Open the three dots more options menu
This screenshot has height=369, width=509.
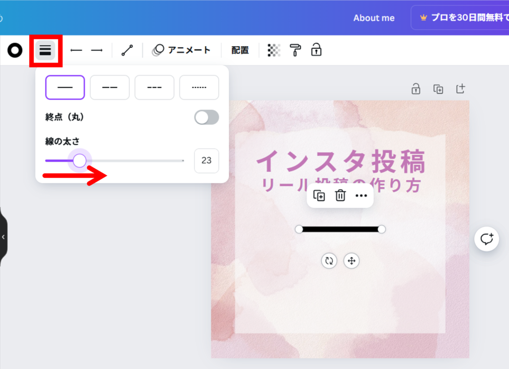point(361,196)
